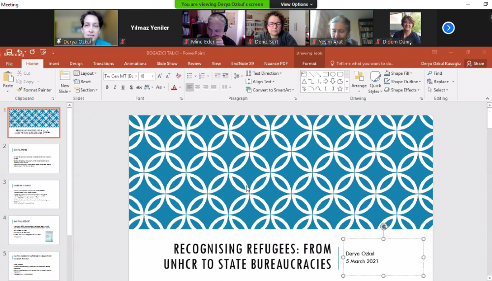Open the Slide Show tab

167,63
